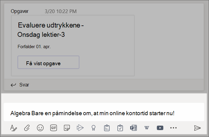The width and height of the screenshot is (209, 137).
Task: Click the Stream arrow icon in compose toolbar
Action: pyautogui.click(x=80, y=128)
